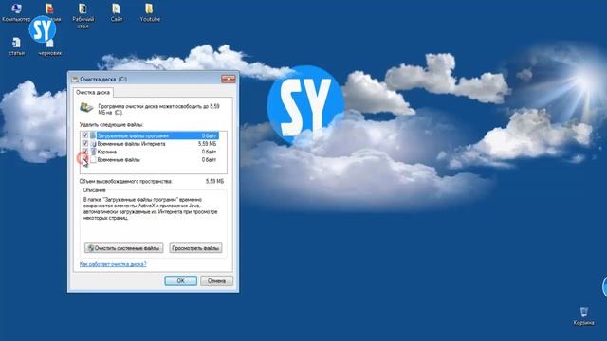Viewport: 607px width, 341px height.
Task: Click the Удалить следующие файлы label
Action: 112,124
